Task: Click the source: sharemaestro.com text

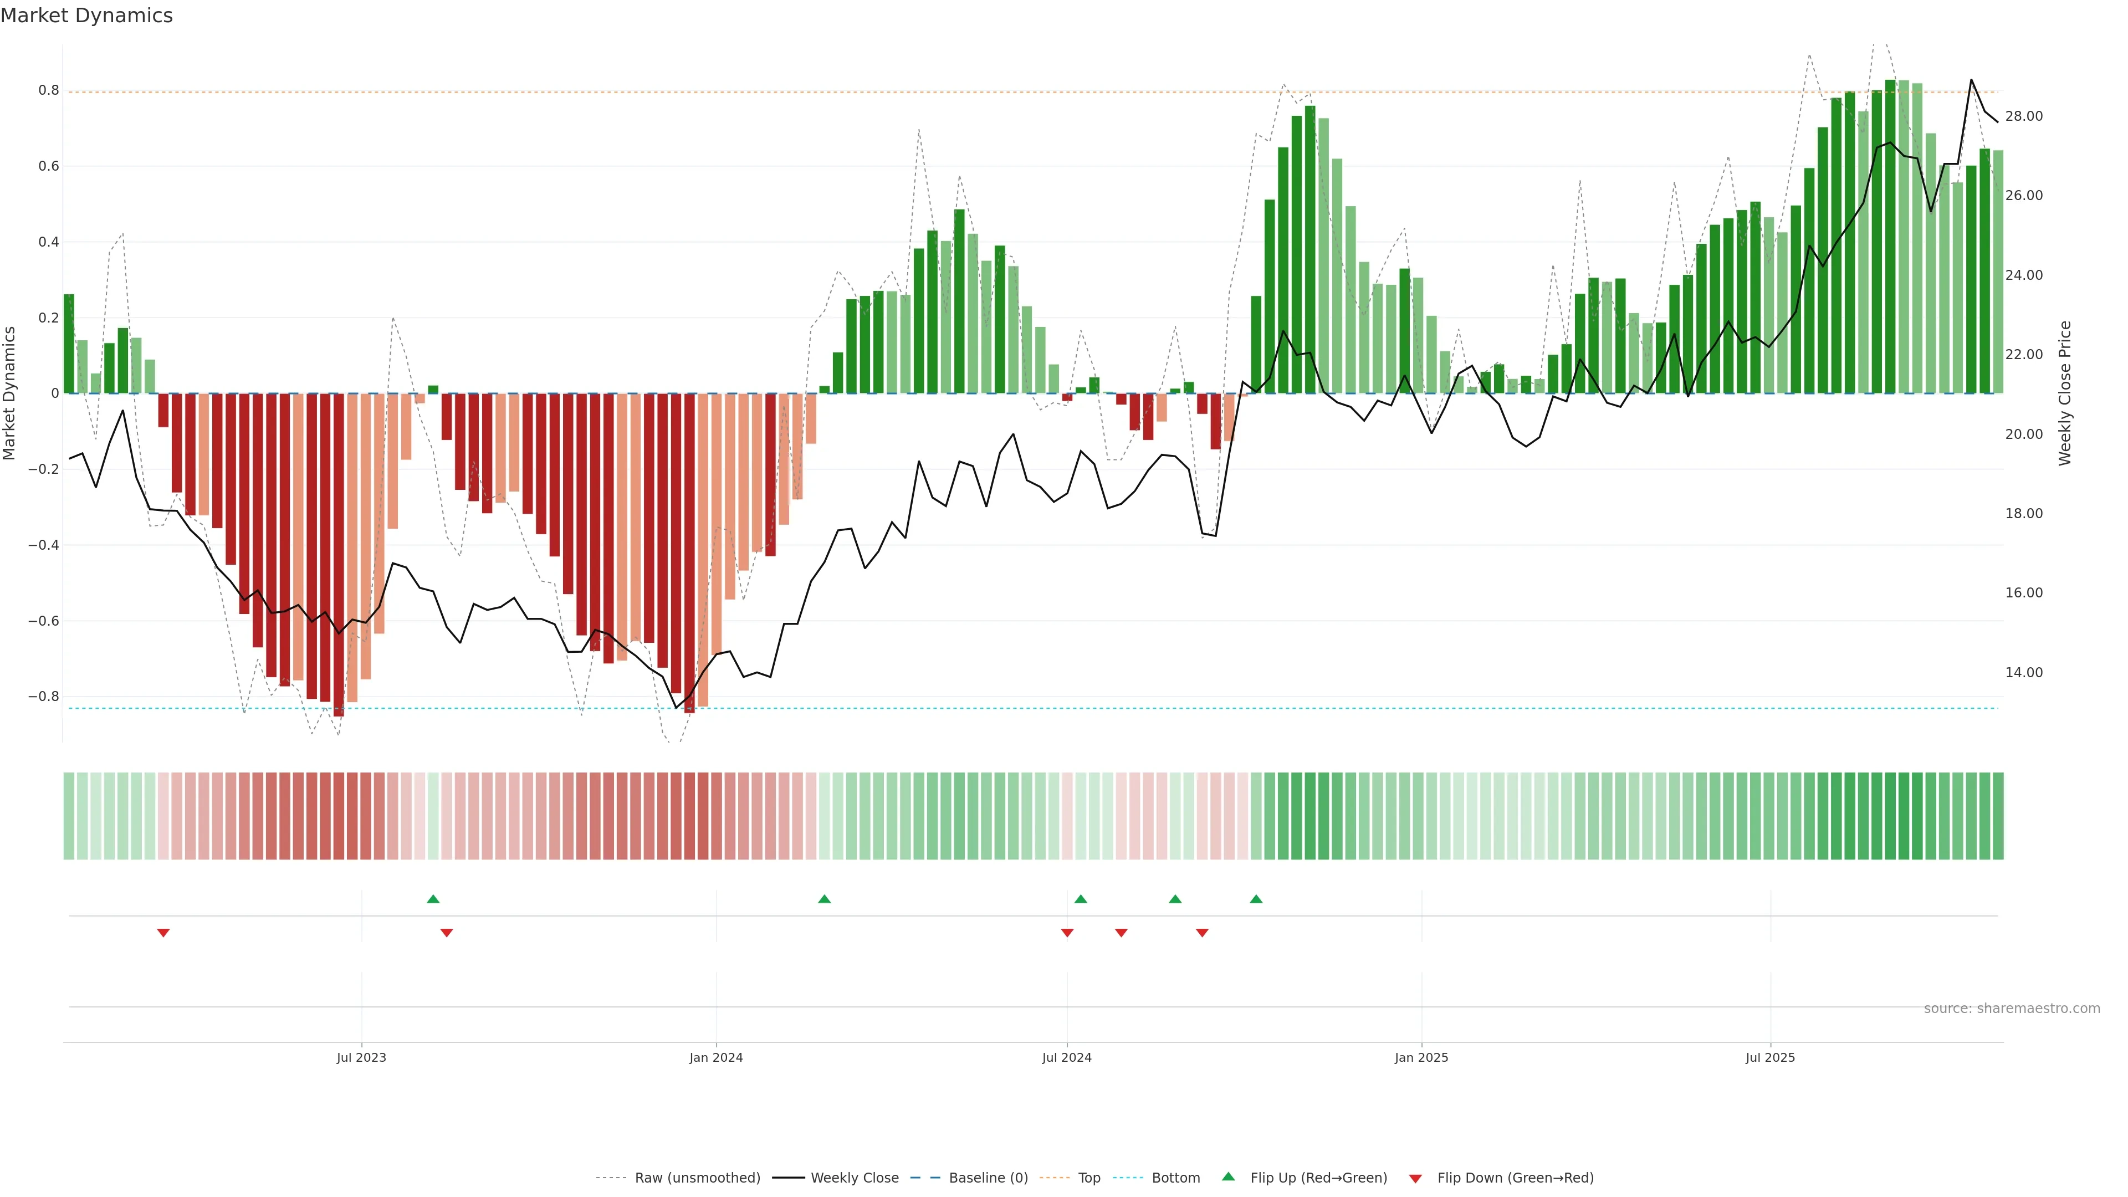Action: (2012, 1009)
